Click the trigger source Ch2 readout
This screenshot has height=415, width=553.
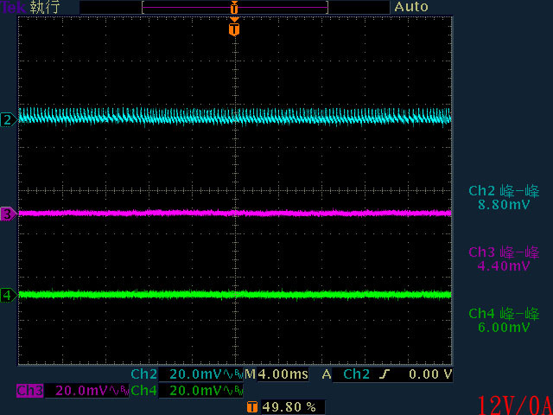[x=356, y=374]
